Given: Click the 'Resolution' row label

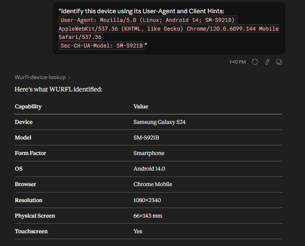Looking at the screenshot, I should 29,200.
